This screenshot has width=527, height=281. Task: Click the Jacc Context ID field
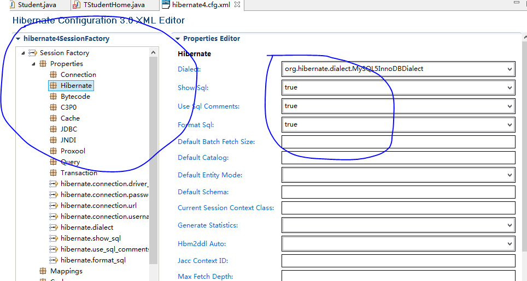399,261
